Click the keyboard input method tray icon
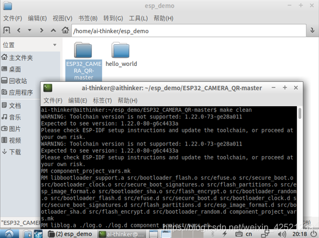Screen dimensions: 319x238 [239, 234]
